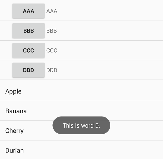The width and height of the screenshot is (163, 159).
Task: Select the gray BBB text label
Action: click(52, 31)
